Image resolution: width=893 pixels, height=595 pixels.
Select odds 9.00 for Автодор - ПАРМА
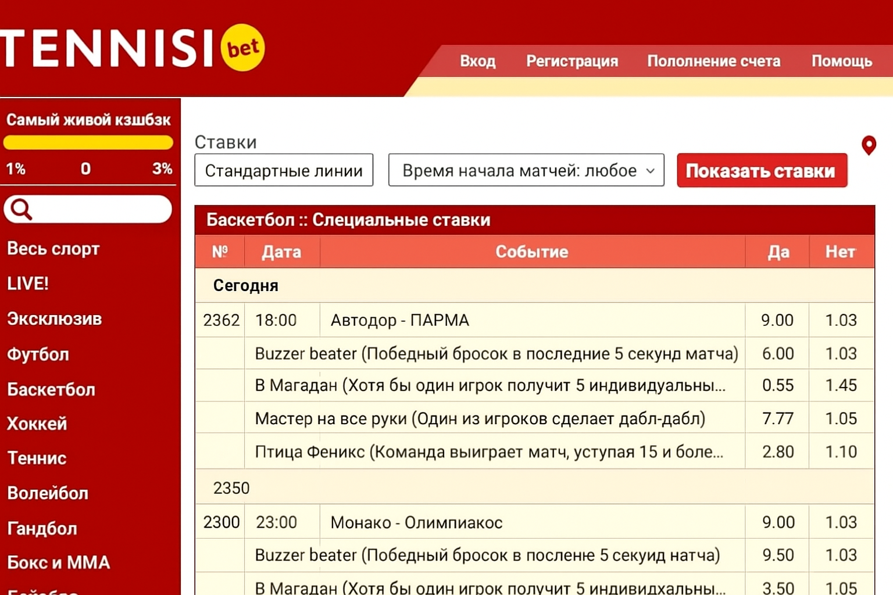[x=777, y=320]
